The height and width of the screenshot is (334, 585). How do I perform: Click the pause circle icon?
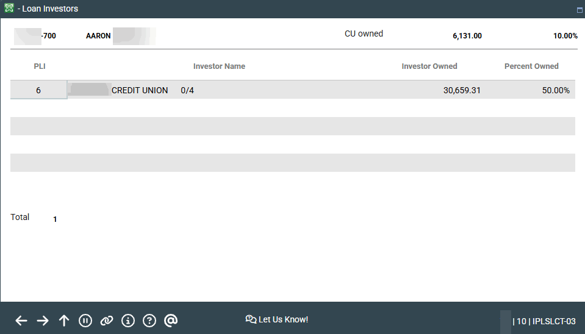85,321
